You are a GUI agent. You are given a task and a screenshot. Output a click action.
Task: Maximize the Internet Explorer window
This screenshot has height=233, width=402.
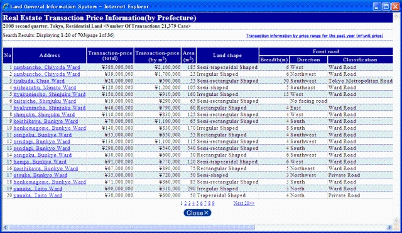point(386,6)
